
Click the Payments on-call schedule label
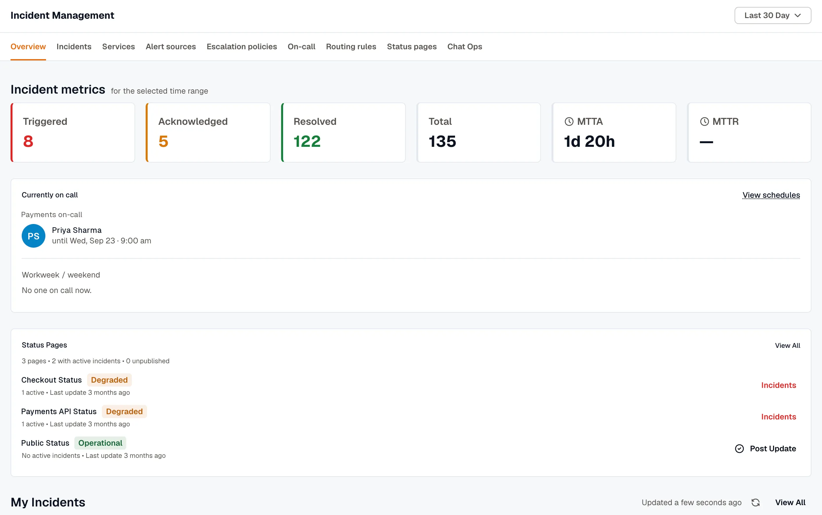[52, 214]
